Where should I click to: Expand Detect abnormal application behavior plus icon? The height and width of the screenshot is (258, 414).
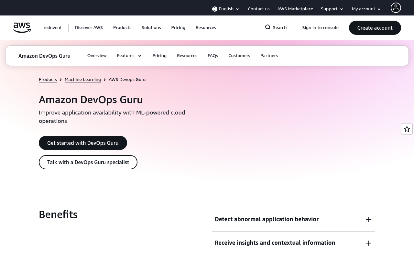coord(369,220)
